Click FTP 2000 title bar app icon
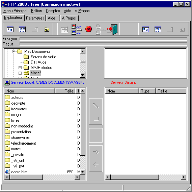The width and height of the screenshot is (192, 192). (4, 4)
